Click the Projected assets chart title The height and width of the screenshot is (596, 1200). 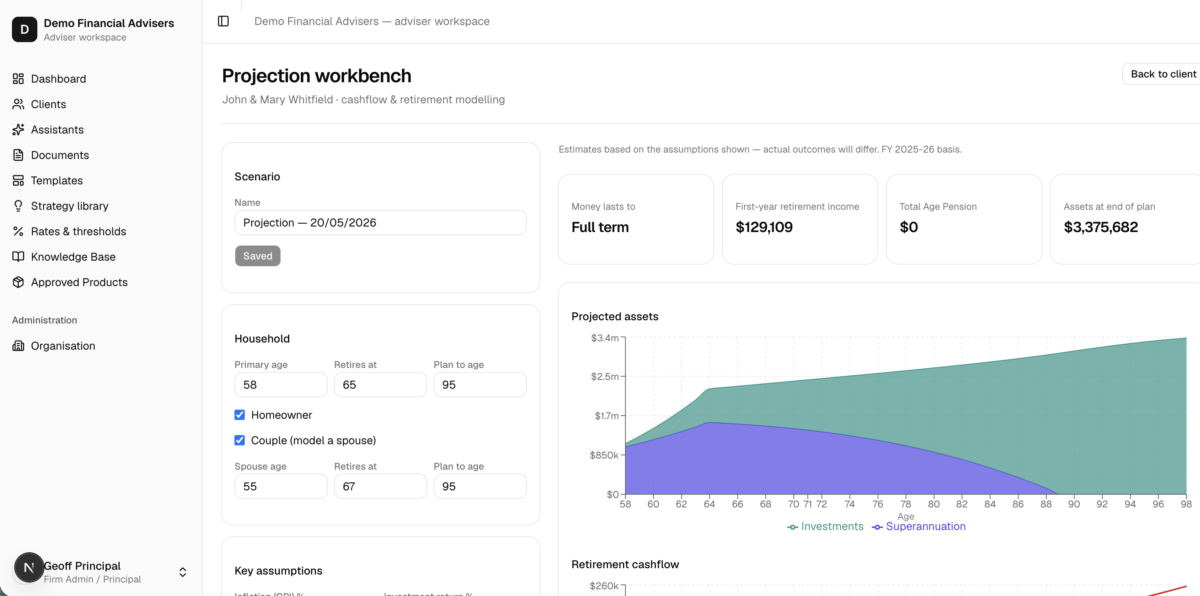615,316
